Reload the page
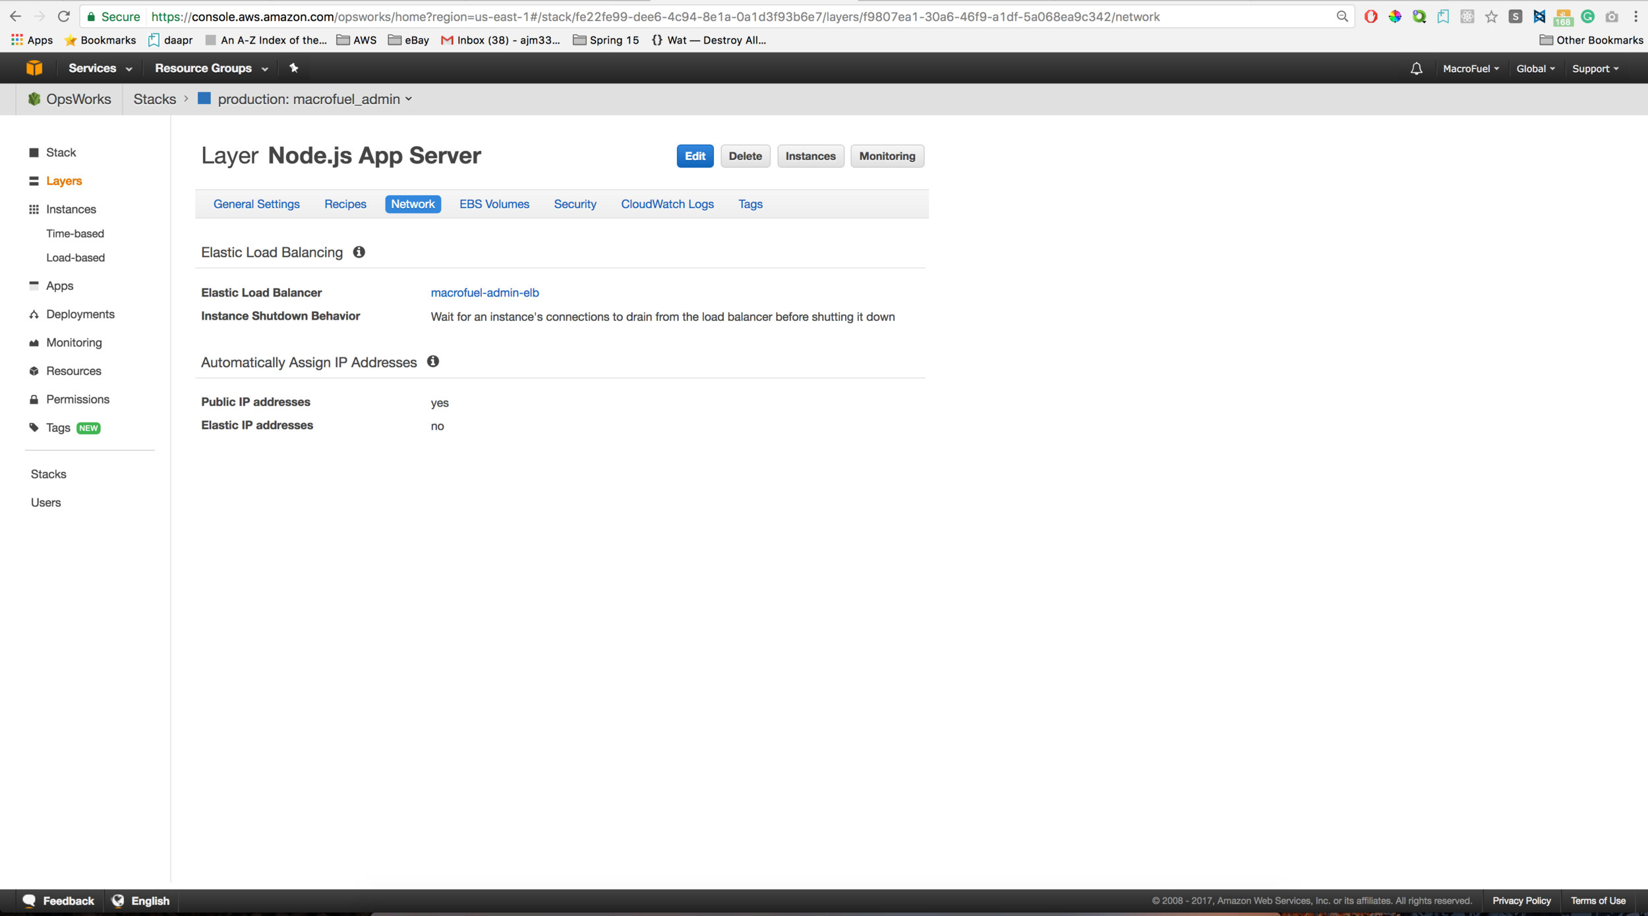This screenshot has width=1648, height=916. point(63,16)
